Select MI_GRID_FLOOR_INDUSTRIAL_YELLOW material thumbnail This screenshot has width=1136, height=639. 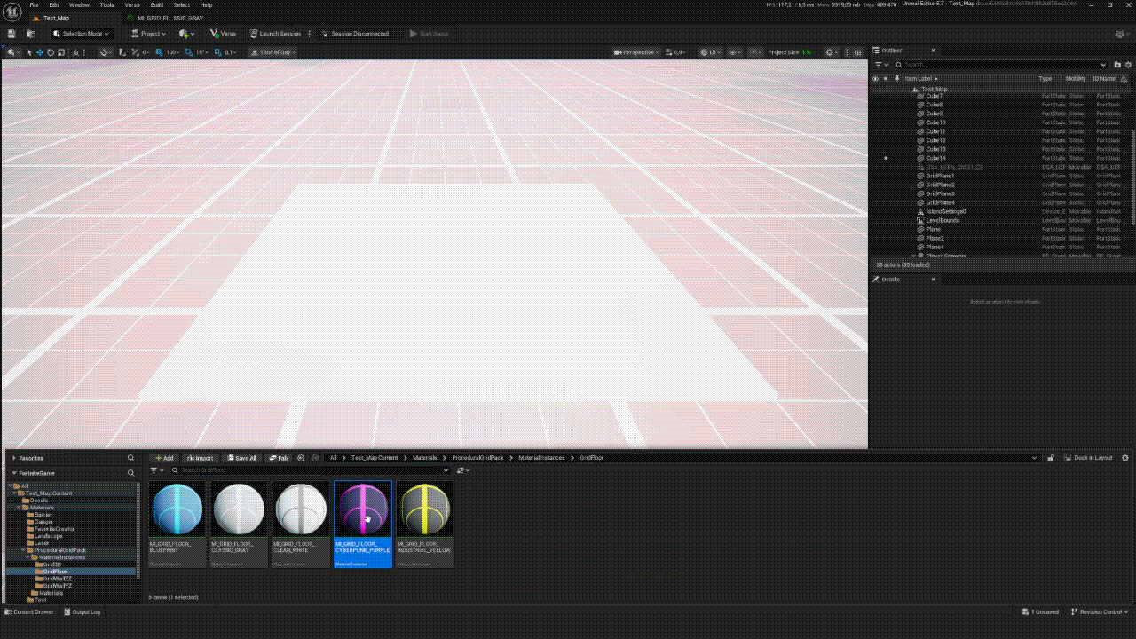pos(425,524)
